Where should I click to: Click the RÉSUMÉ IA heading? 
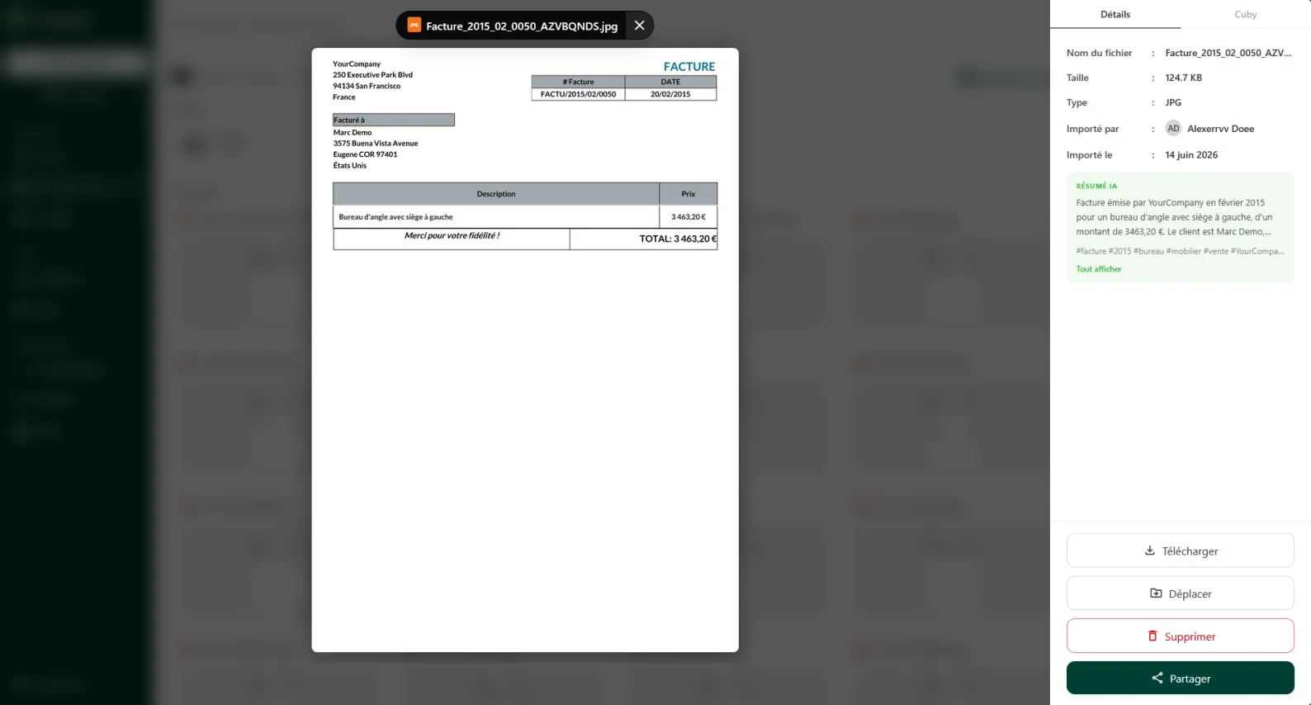click(1096, 186)
